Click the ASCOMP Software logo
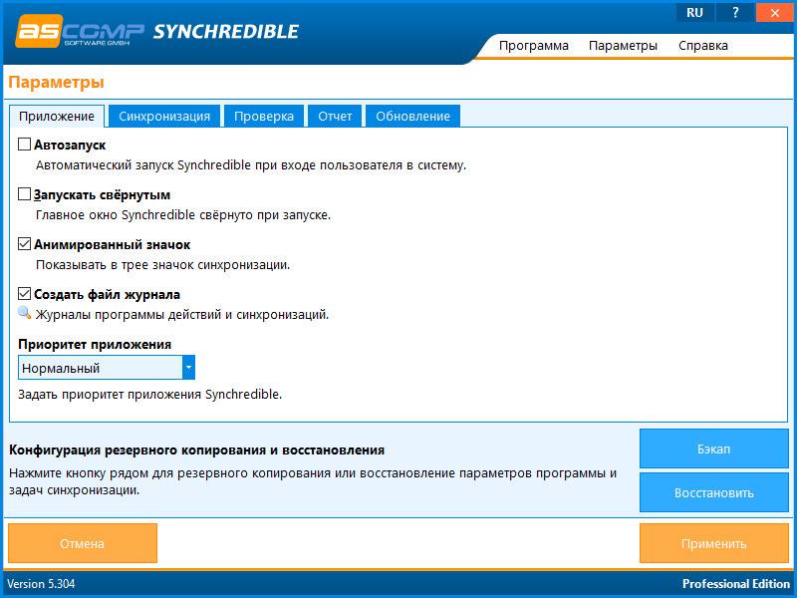The image size is (797, 598). point(80,31)
